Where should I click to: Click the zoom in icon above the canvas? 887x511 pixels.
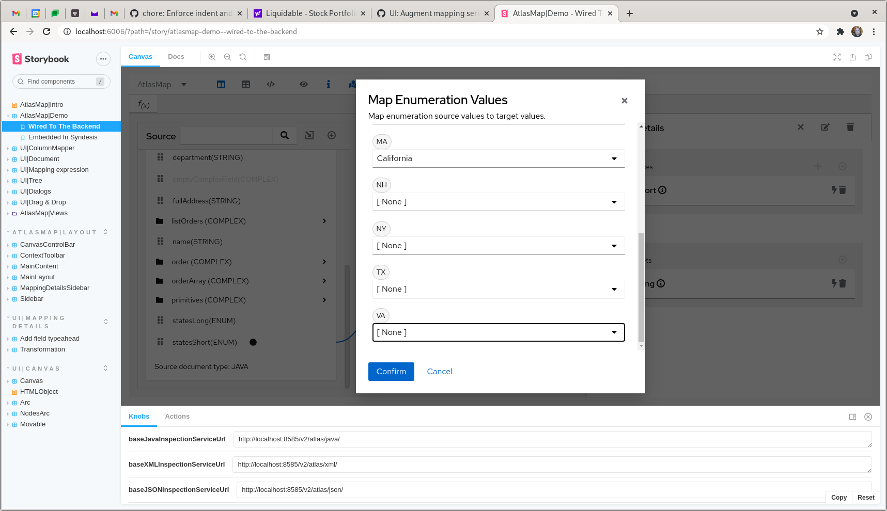click(x=212, y=57)
